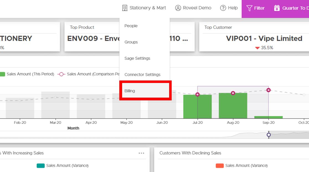Click the funnel Filter icon
Image resolution: width=309 pixels, height=172 pixels.
pyautogui.click(x=249, y=8)
